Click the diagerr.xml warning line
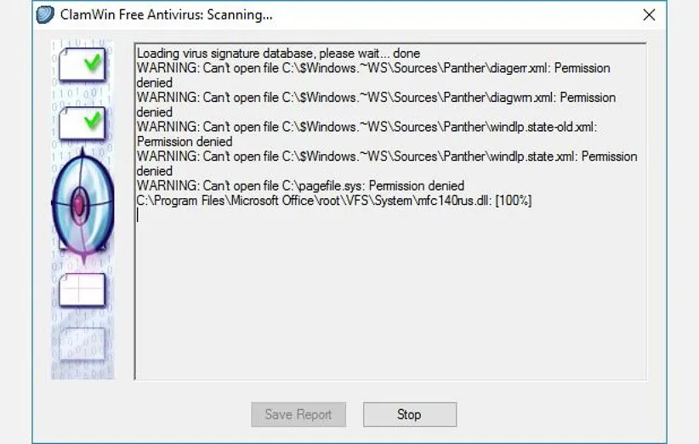 click(x=372, y=68)
